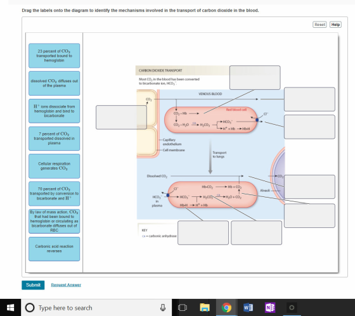Click drop box linked to lower RBC 'Hb + CO2'
Image resolution: width=355 pixels, height=316 pixels.
click(309, 215)
